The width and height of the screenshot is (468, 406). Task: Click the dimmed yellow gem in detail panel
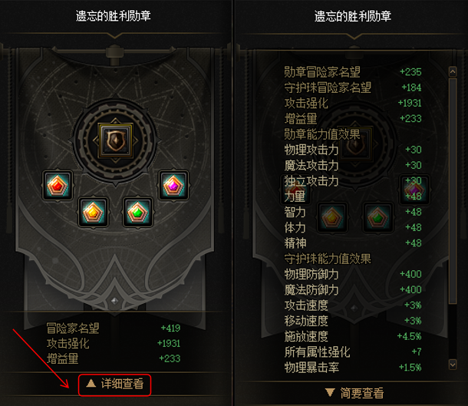click(332, 217)
